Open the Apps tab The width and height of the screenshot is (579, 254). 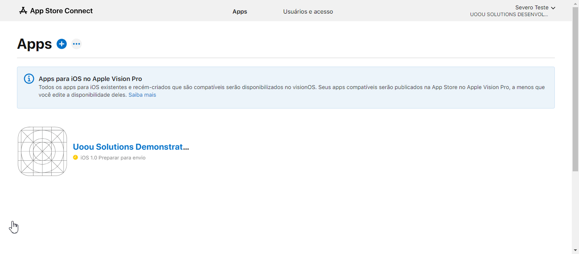point(240,11)
